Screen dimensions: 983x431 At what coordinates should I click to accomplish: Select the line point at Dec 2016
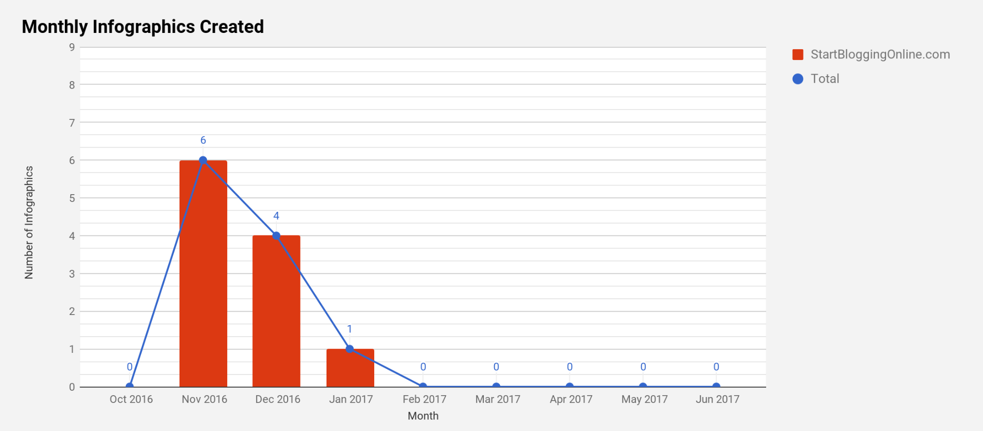coord(276,236)
